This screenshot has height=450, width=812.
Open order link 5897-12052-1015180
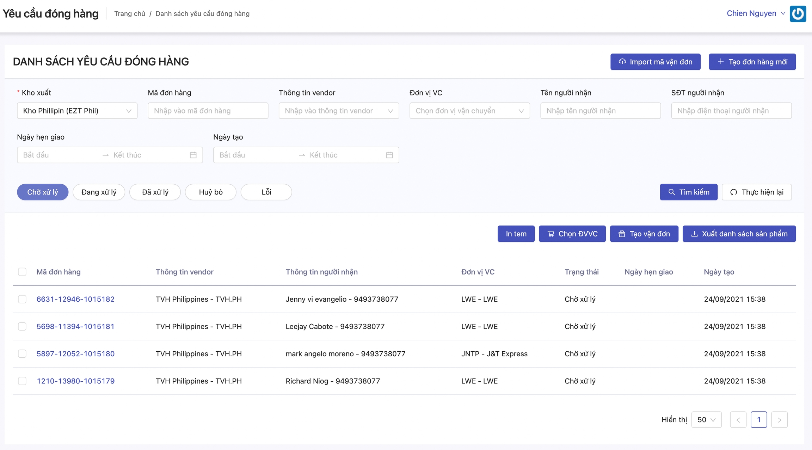click(75, 354)
